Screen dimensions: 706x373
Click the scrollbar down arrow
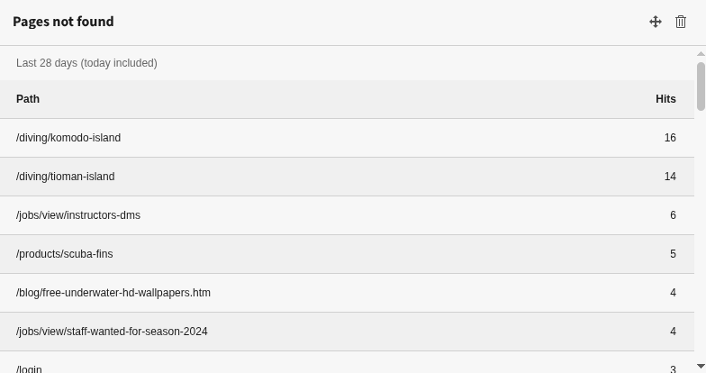pyautogui.click(x=701, y=366)
